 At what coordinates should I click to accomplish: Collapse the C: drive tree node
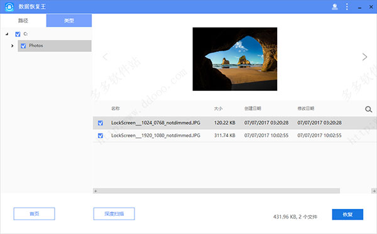click(x=7, y=34)
